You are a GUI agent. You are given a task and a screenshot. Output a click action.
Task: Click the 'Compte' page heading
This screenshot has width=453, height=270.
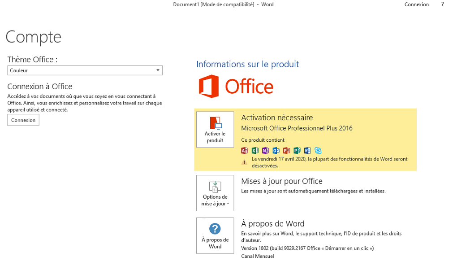click(x=34, y=37)
